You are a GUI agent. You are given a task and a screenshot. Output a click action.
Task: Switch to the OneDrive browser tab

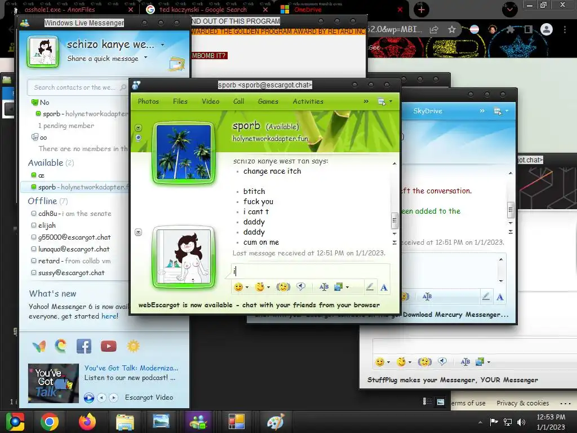[x=308, y=10]
